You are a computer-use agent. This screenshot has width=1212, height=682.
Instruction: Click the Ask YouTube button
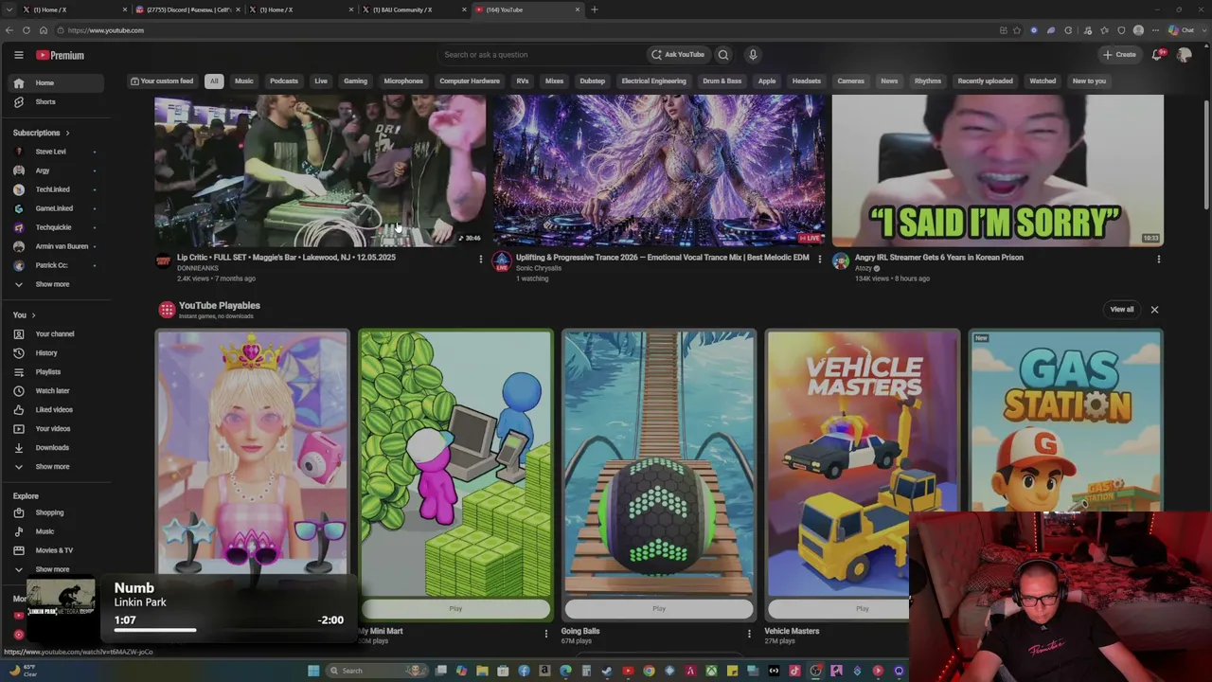pyautogui.click(x=677, y=55)
